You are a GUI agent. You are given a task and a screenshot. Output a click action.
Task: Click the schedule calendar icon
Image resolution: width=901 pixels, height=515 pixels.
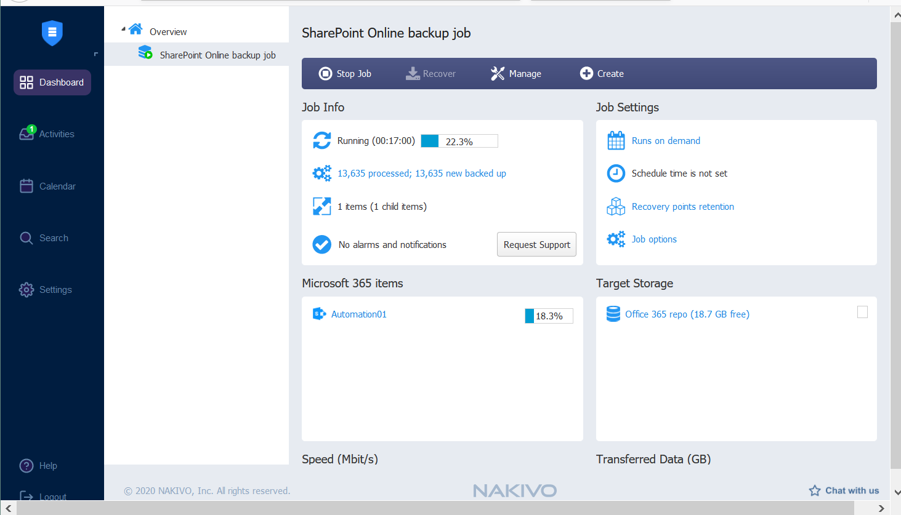(x=616, y=141)
